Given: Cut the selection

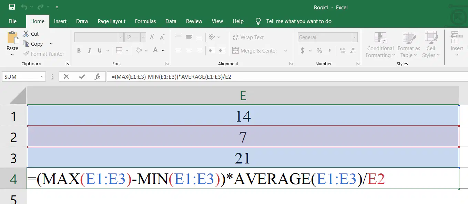Looking at the screenshot, I should (31, 34).
